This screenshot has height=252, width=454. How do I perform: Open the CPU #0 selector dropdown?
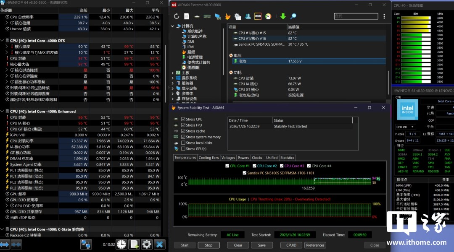pyautogui.click(x=406, y=127)
